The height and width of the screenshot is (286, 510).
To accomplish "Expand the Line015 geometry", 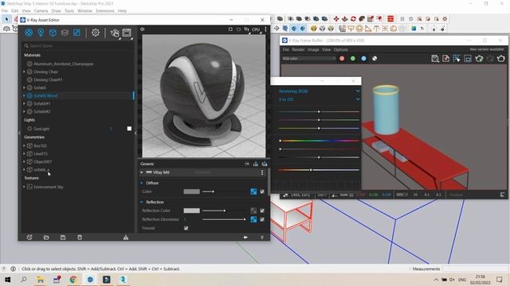I will point(24,153).
